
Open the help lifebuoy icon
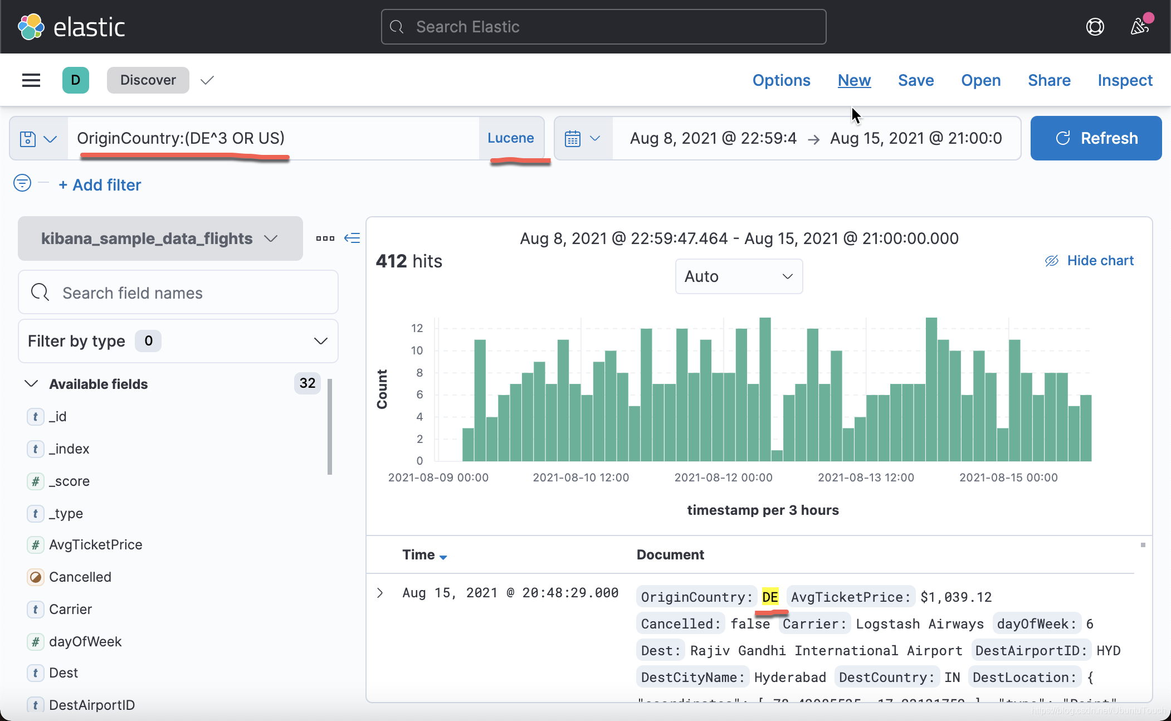[x=1095, y=27]
